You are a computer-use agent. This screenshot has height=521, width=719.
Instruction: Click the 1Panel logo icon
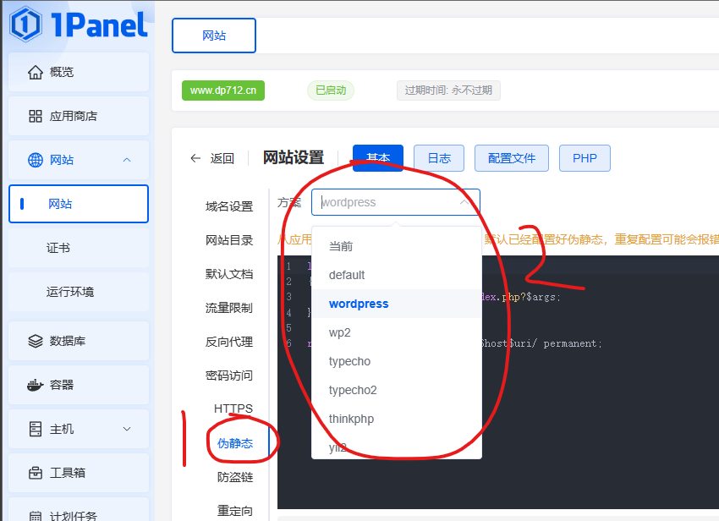[25, 25]
